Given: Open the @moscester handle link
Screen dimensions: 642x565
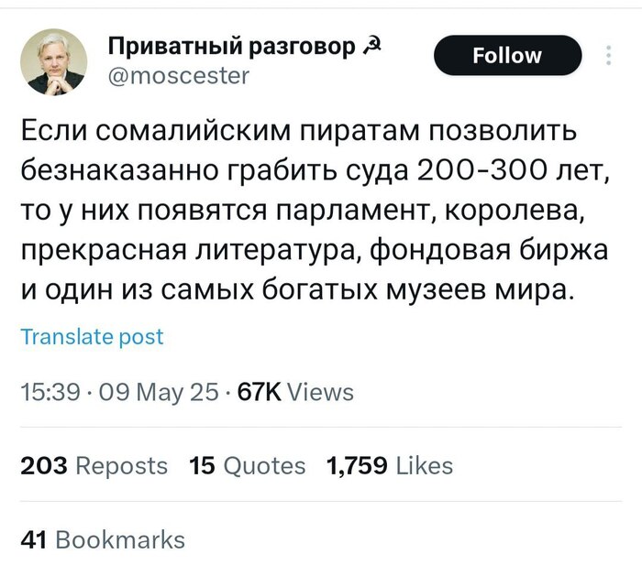Looking at the screenshot, I should point(178,76).
